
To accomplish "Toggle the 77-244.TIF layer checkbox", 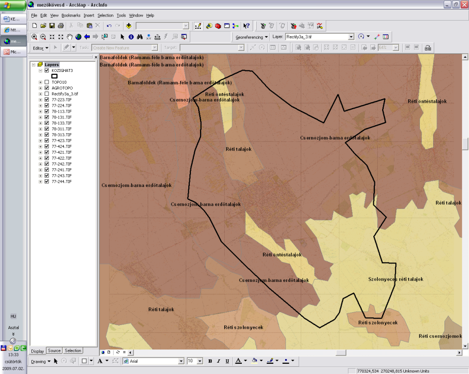I will pos(47,182).
